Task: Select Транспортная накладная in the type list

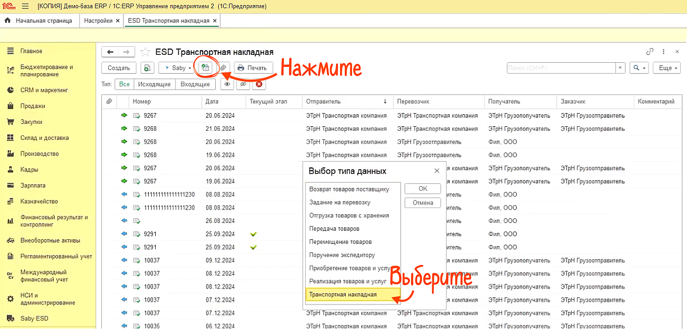Action: 343,295
